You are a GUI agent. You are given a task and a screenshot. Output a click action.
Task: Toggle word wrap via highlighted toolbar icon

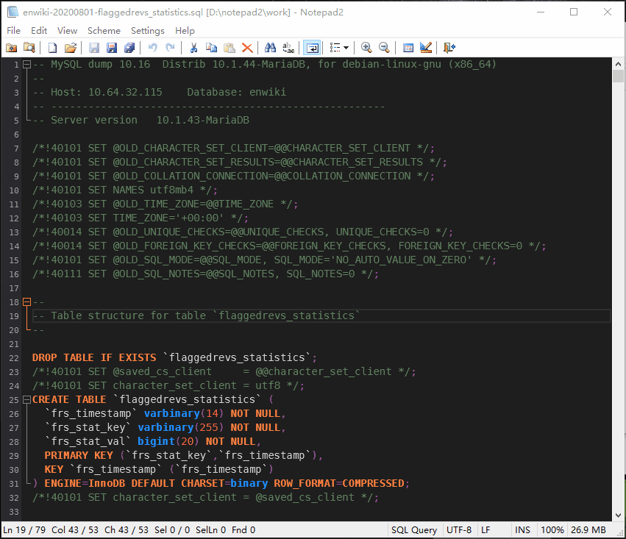tap(312, 47)
